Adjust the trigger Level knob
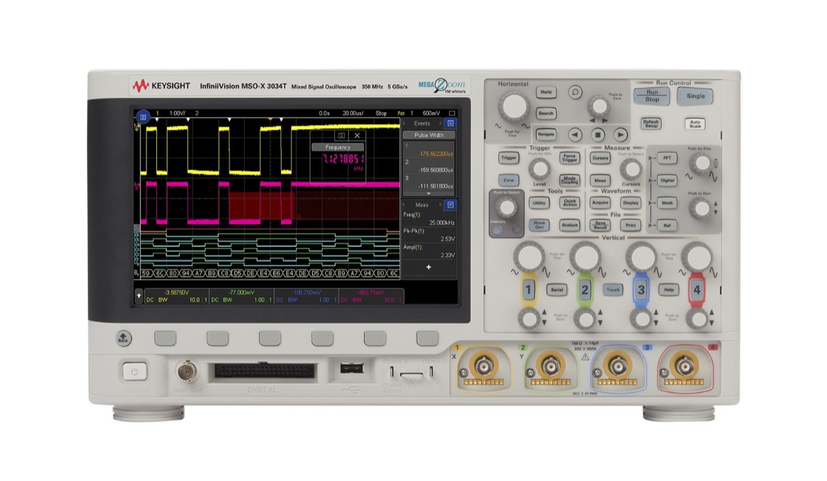Screen dimensions: 827x481 [541, 169]
